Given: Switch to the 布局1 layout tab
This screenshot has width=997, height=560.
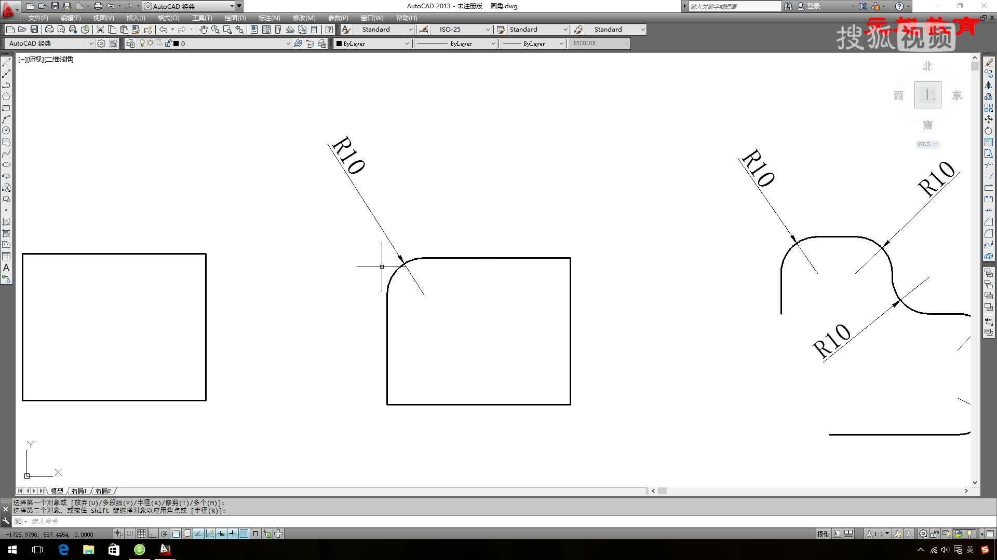Looking at the screenshot, I should click(x=79, y=491).
